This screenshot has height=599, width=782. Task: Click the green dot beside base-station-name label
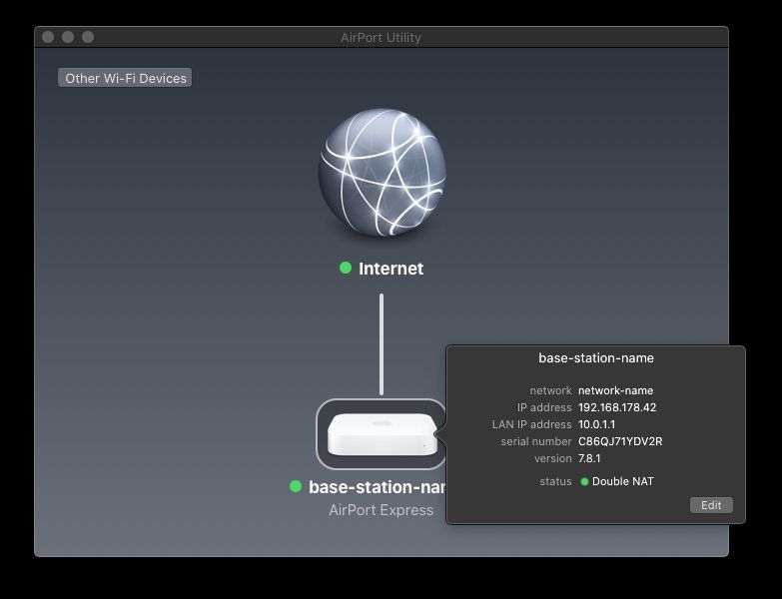click(296, 486)
